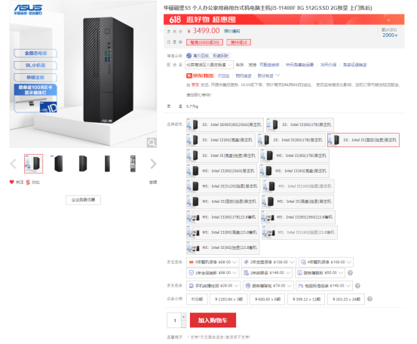Open help icon beside installment options
Viewport: 417px width, 344px height.
click(x=369, y=299)
